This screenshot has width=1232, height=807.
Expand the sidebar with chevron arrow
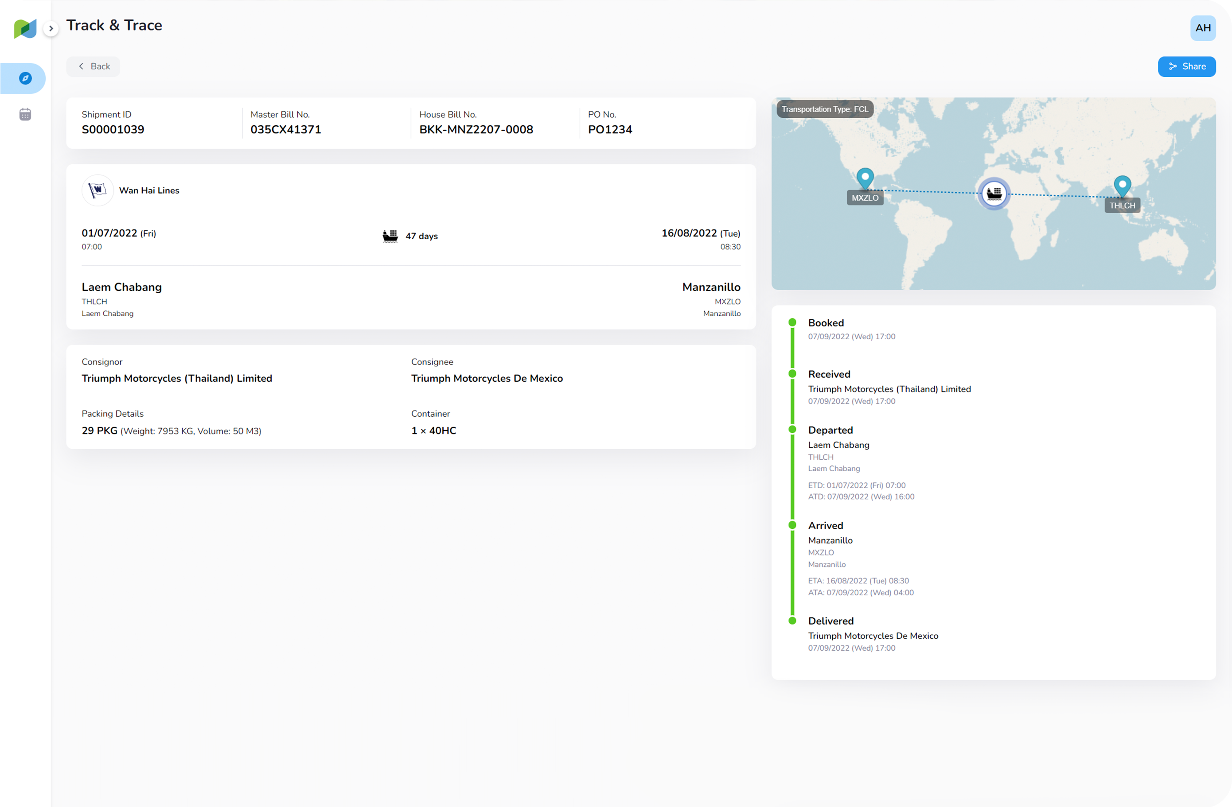click(51, 28)
